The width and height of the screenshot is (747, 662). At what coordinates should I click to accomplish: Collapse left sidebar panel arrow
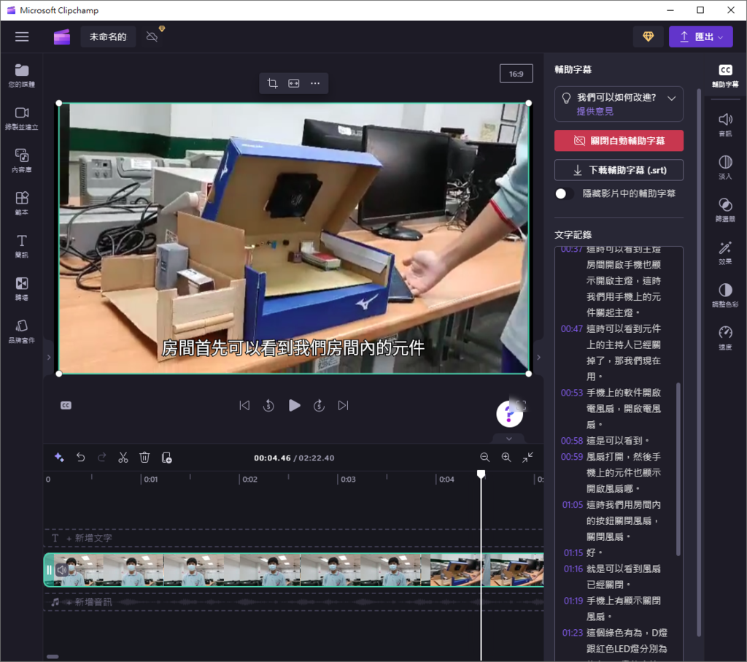pyautogui.click(x=49, y=357)
